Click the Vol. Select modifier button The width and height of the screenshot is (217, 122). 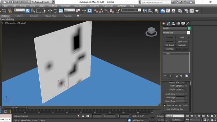point(170,45)
